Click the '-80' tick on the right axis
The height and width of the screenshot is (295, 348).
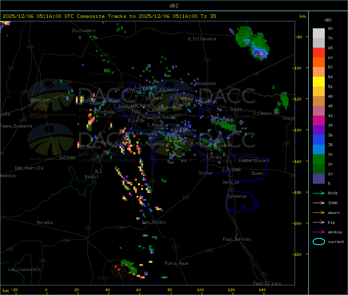tap(299, 37)
